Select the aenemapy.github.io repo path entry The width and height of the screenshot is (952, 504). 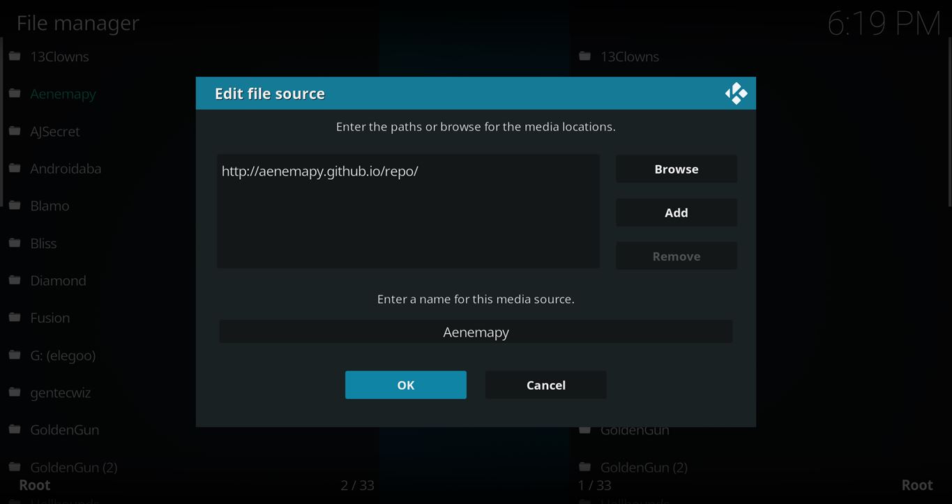(x=319, y=171)
